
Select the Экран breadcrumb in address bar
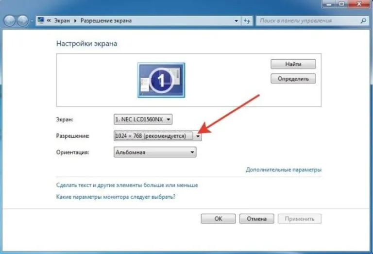pyautogui.click(x=62, y=21)
